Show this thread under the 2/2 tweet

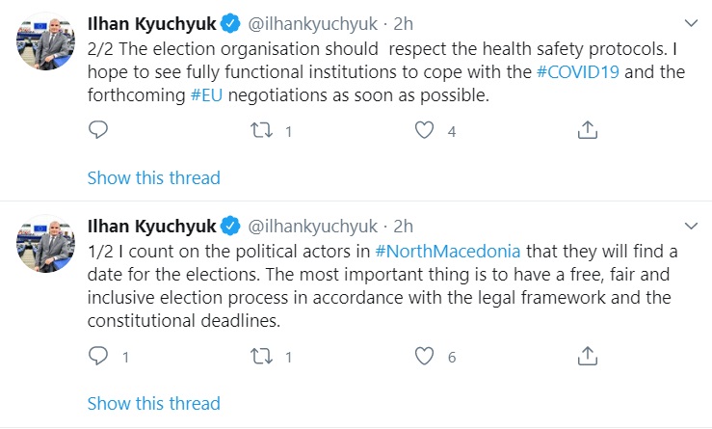click(154, 177)
